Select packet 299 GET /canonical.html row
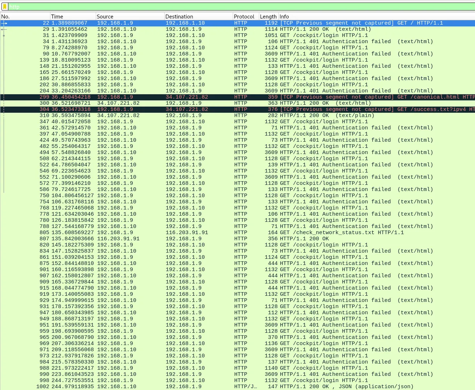 click(x=218, y=97)
